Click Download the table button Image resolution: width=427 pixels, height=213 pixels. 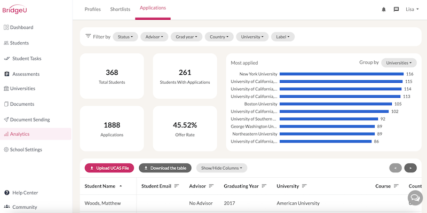165,168
